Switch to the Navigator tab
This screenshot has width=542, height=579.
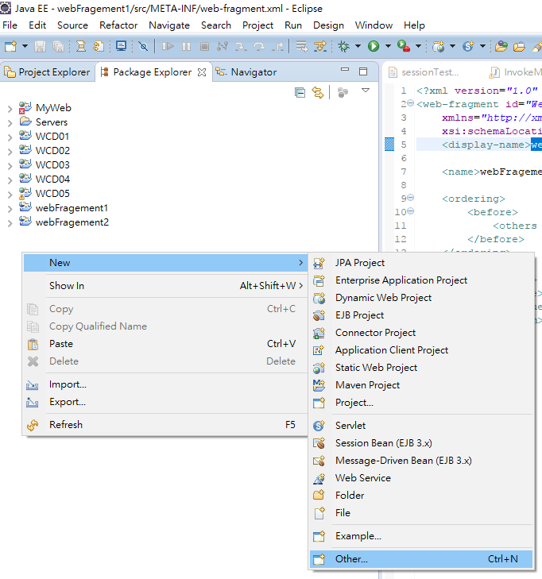click(246, 72)
